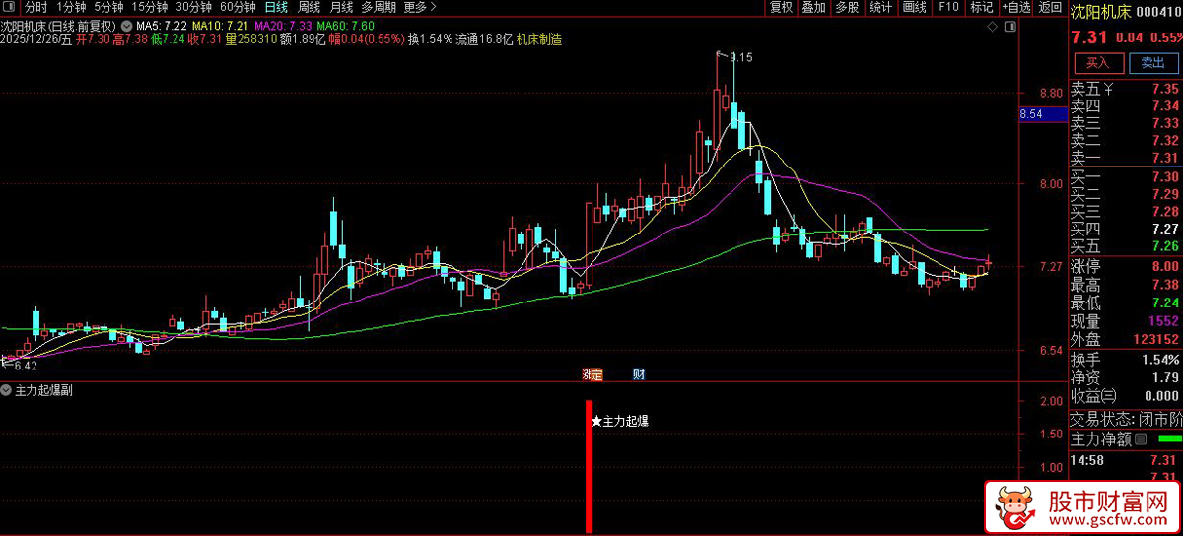Click the 返回 back button
The width and height of the screenshot is (1183, 536).
pos(1049,7)
